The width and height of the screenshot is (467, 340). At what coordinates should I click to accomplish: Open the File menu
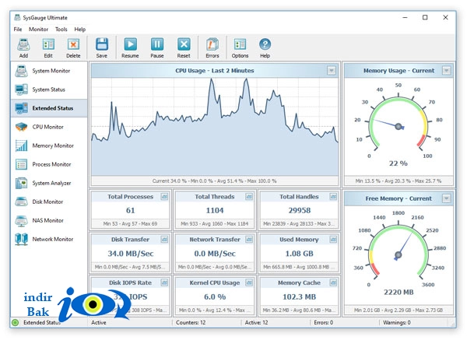point(18,30)
